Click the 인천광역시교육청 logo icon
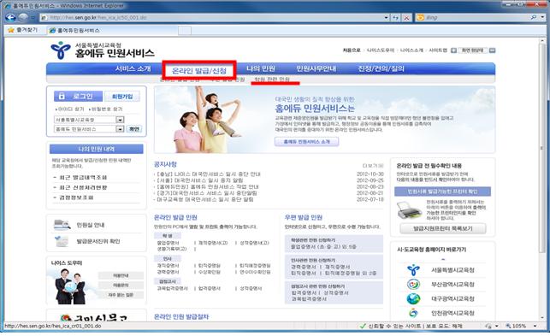This screenshot has height=336, width=550. tap(413, 313)
